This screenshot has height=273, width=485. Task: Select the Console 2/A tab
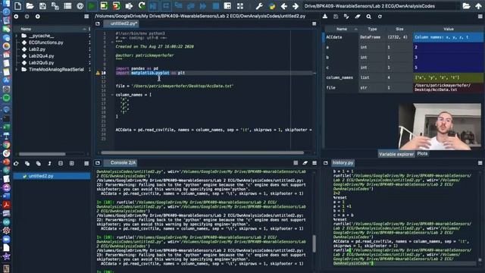coord(123,163)
